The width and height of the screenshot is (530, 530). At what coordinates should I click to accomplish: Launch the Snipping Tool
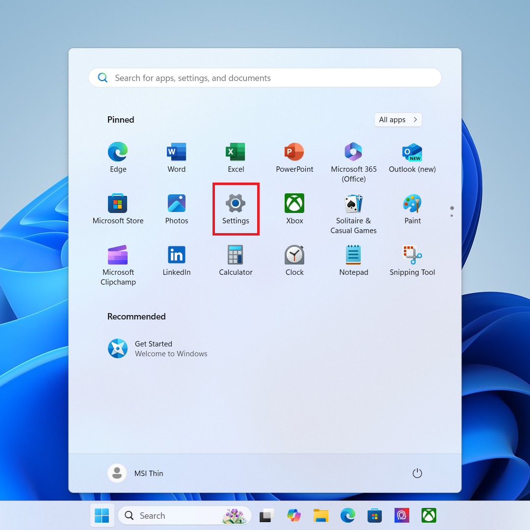point(412,261)
